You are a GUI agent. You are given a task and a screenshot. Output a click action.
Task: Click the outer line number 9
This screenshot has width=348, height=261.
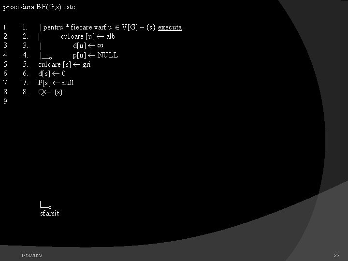(5, 101)
